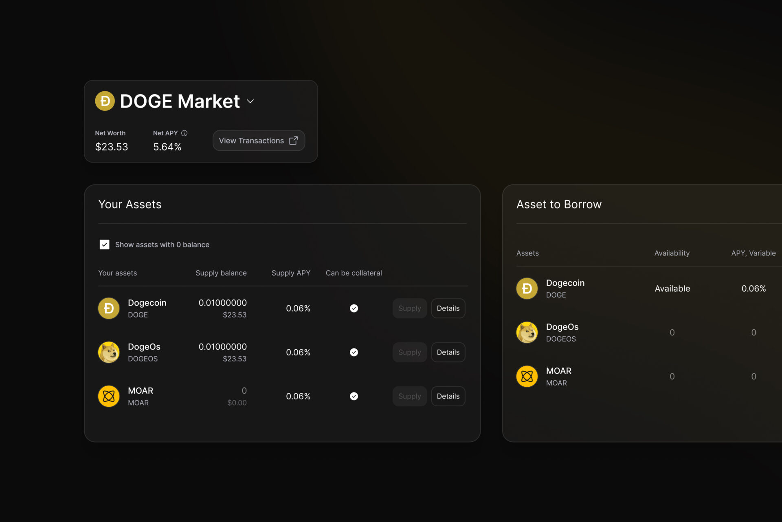Click the Dogecoin icon in Asset to Borrow
The width and height of the screenshot is (782, 522).
tap(527, 289)
